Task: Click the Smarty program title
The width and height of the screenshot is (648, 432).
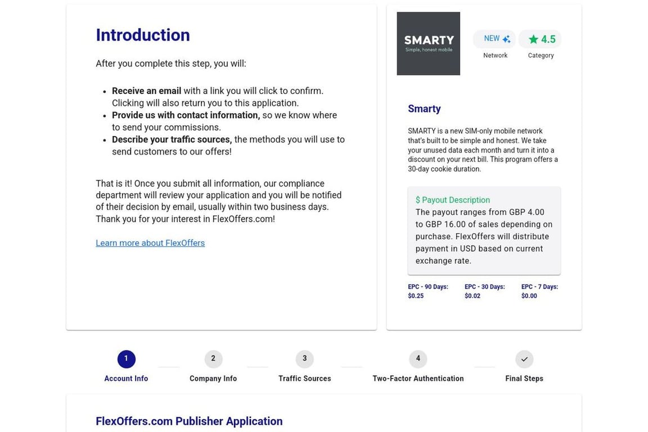Action: (x=424, y=109)
